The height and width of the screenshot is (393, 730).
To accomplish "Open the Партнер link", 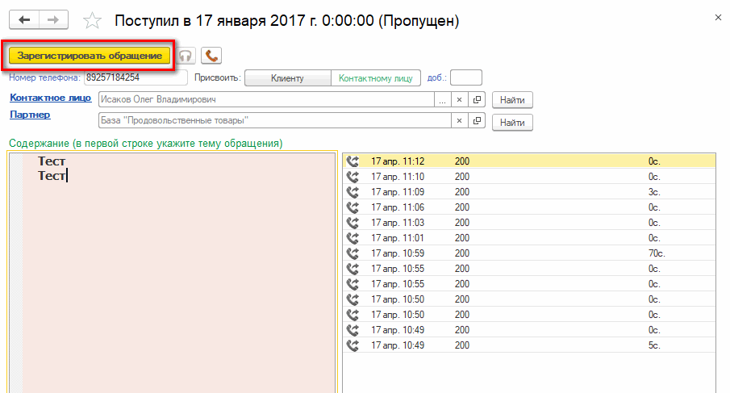I will pos(30,115).
